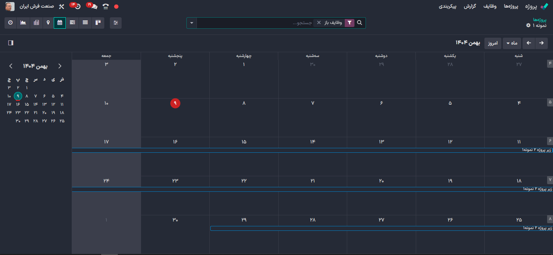Open the Pivot table view
The image size is (553, 255).
[x=36, y=23]
